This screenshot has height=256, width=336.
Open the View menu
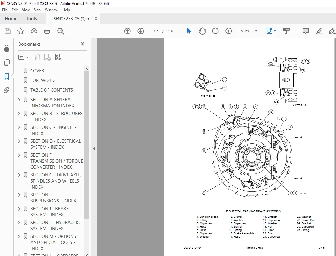pyautogui.click(x=26, y=10)
